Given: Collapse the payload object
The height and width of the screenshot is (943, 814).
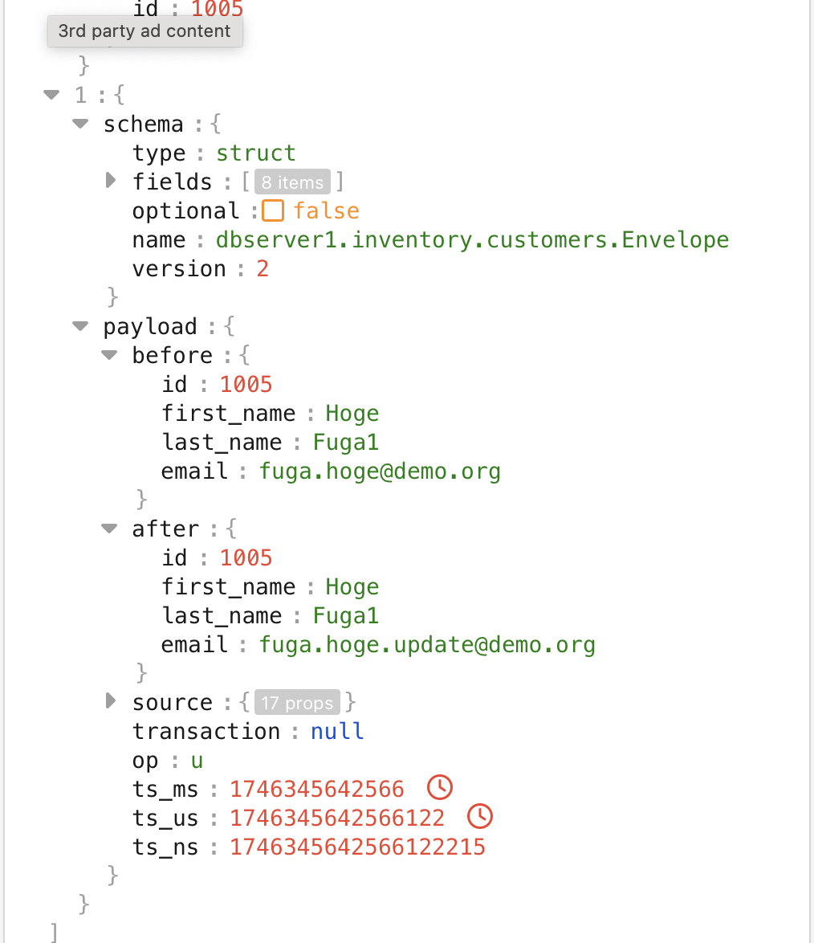Looking at the screenshot, I should tap(80, 326).
